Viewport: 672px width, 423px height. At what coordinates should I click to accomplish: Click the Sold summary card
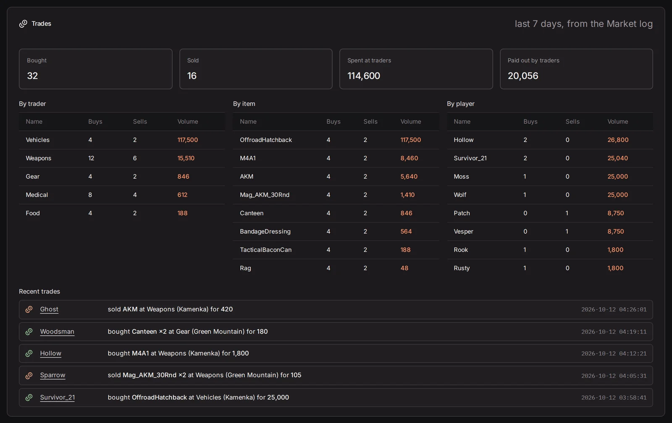point(256,69)
